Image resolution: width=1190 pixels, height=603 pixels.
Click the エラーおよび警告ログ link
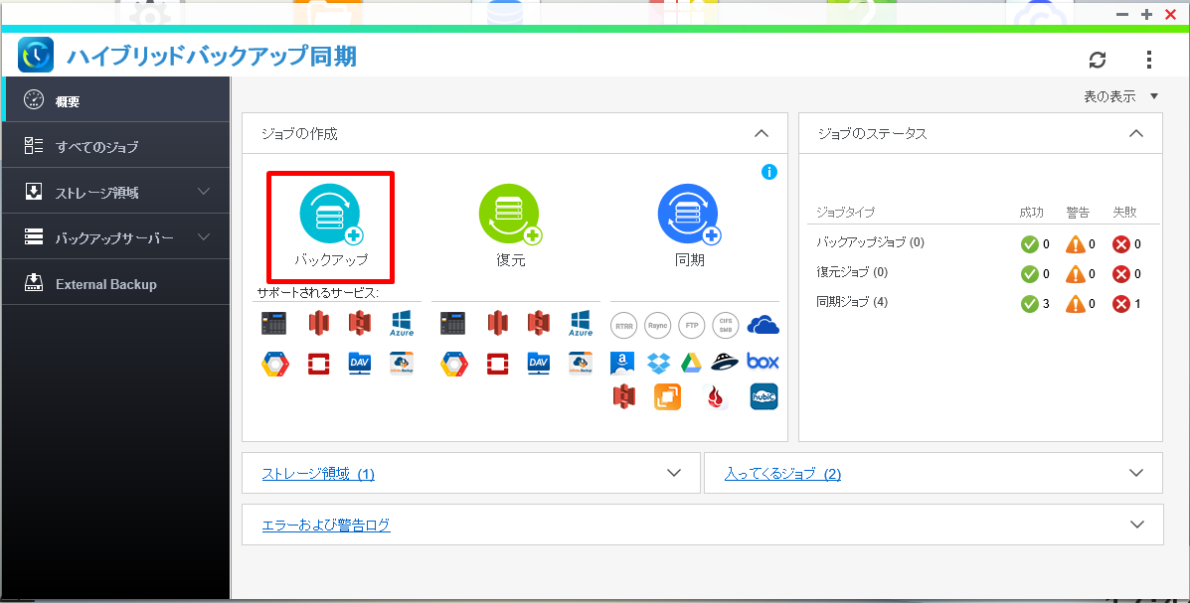tap(326, 525)
